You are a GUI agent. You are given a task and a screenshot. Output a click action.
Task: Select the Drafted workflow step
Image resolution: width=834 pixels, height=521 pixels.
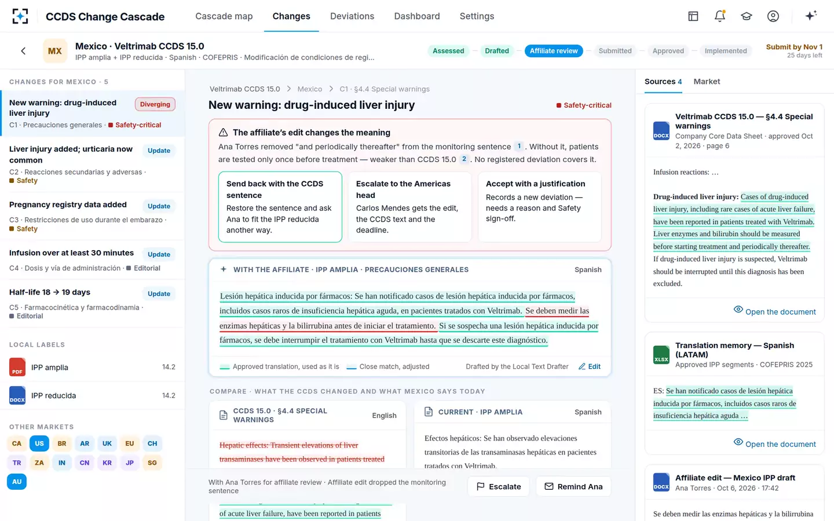coord(497,51)
